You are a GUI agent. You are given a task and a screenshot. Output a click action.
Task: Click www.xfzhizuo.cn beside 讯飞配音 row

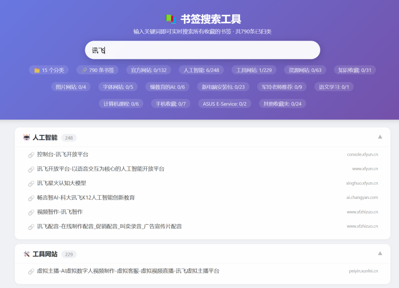coord(362,226)
